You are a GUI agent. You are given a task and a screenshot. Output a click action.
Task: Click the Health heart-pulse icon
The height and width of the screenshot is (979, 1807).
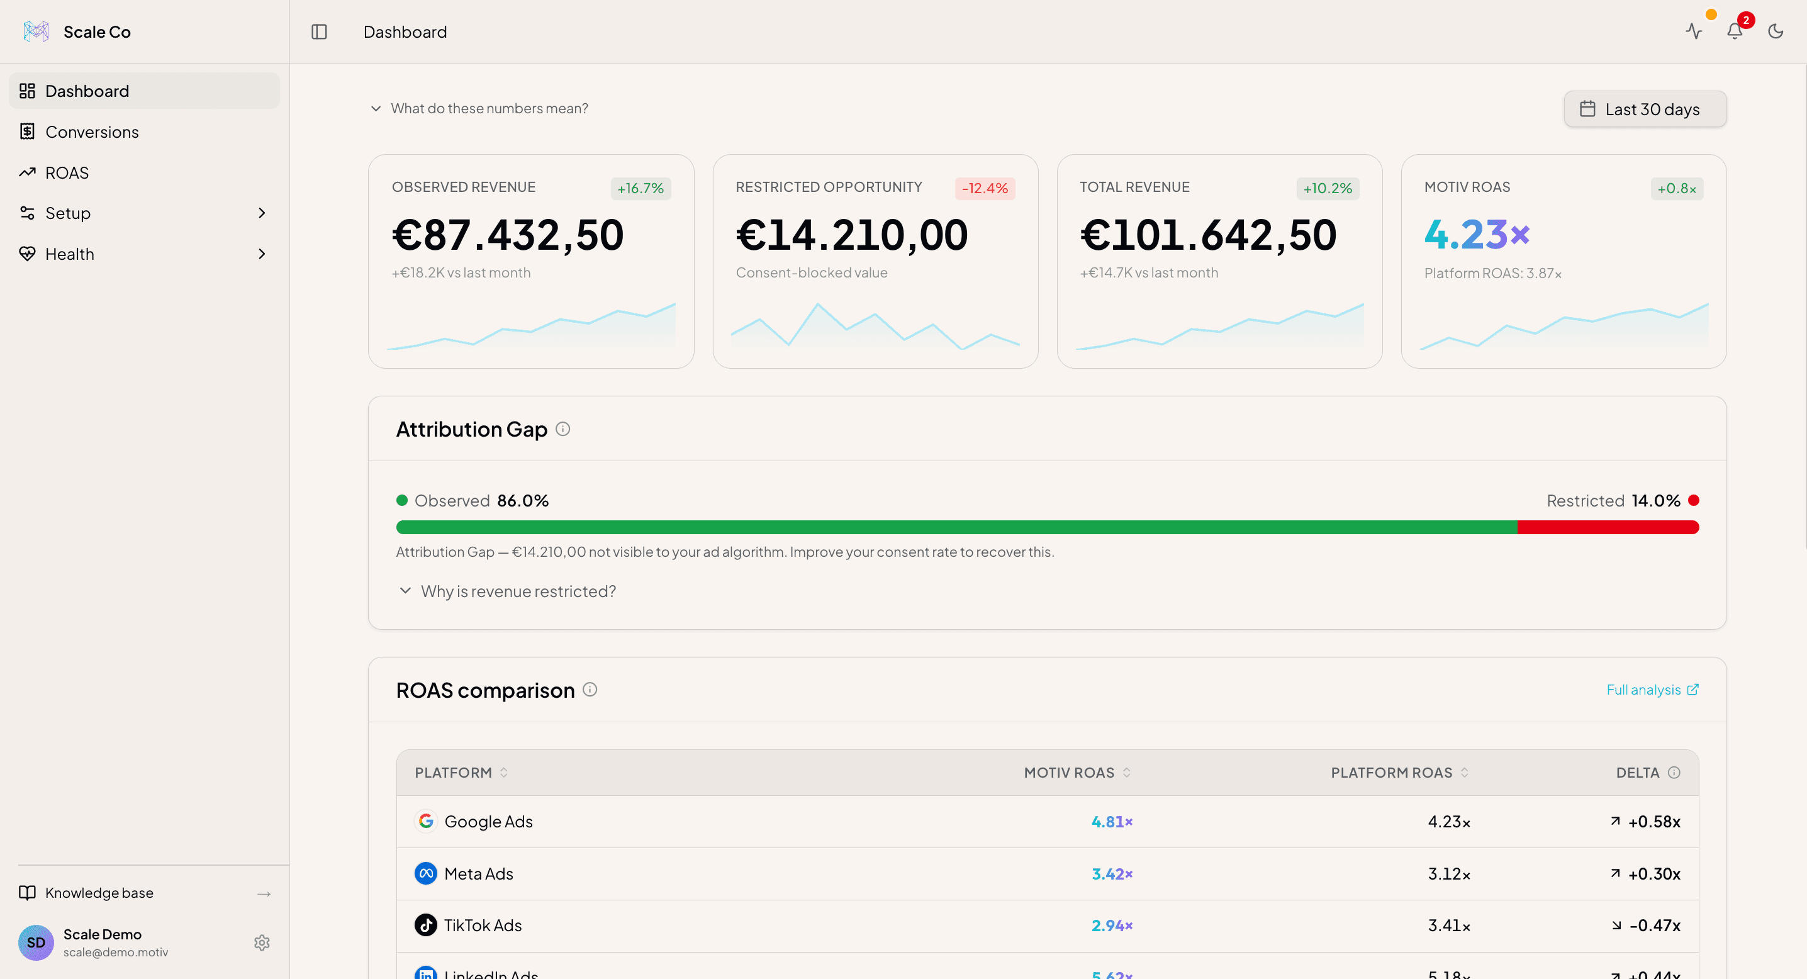[x=27, y=254]
